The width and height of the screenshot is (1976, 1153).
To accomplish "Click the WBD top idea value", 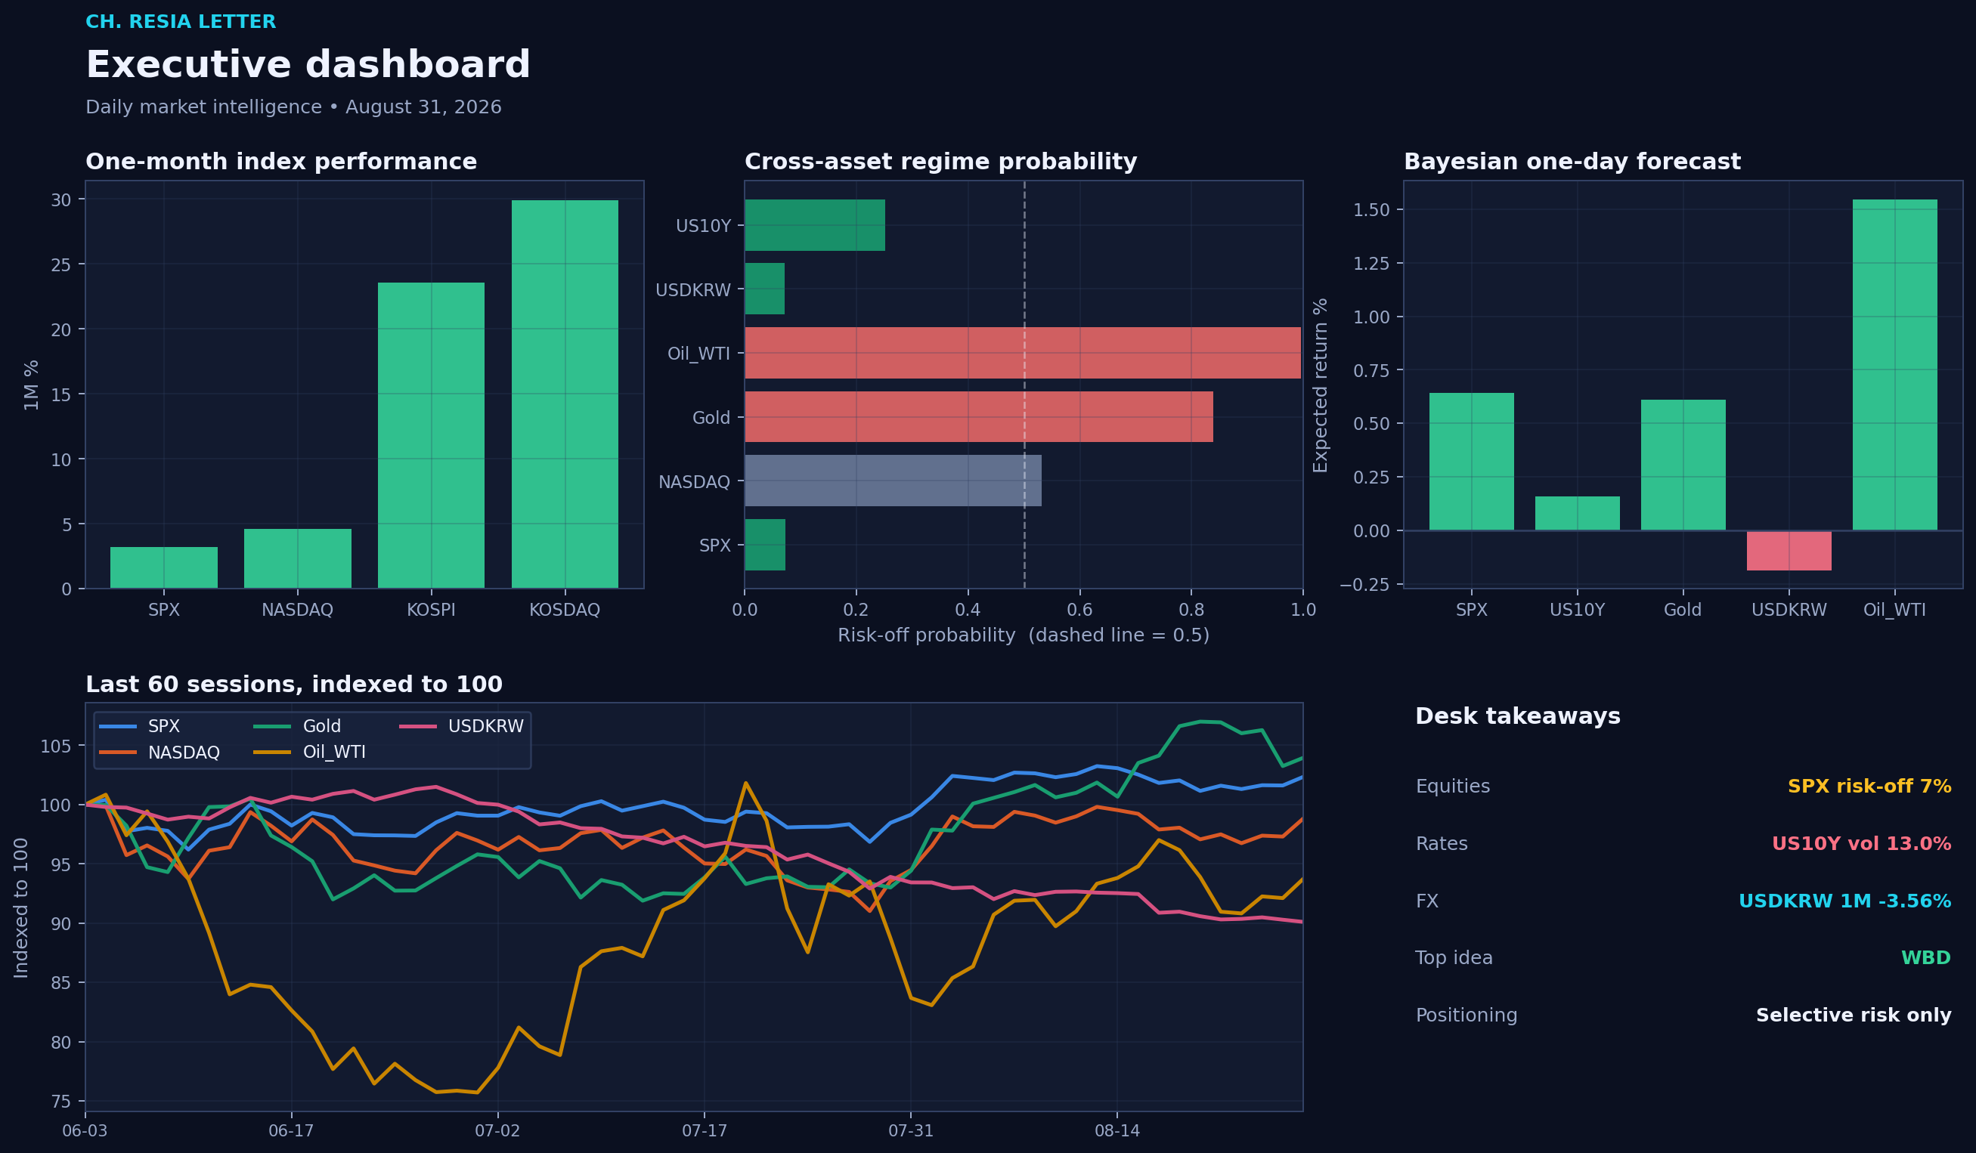I will pos(1926,958).
